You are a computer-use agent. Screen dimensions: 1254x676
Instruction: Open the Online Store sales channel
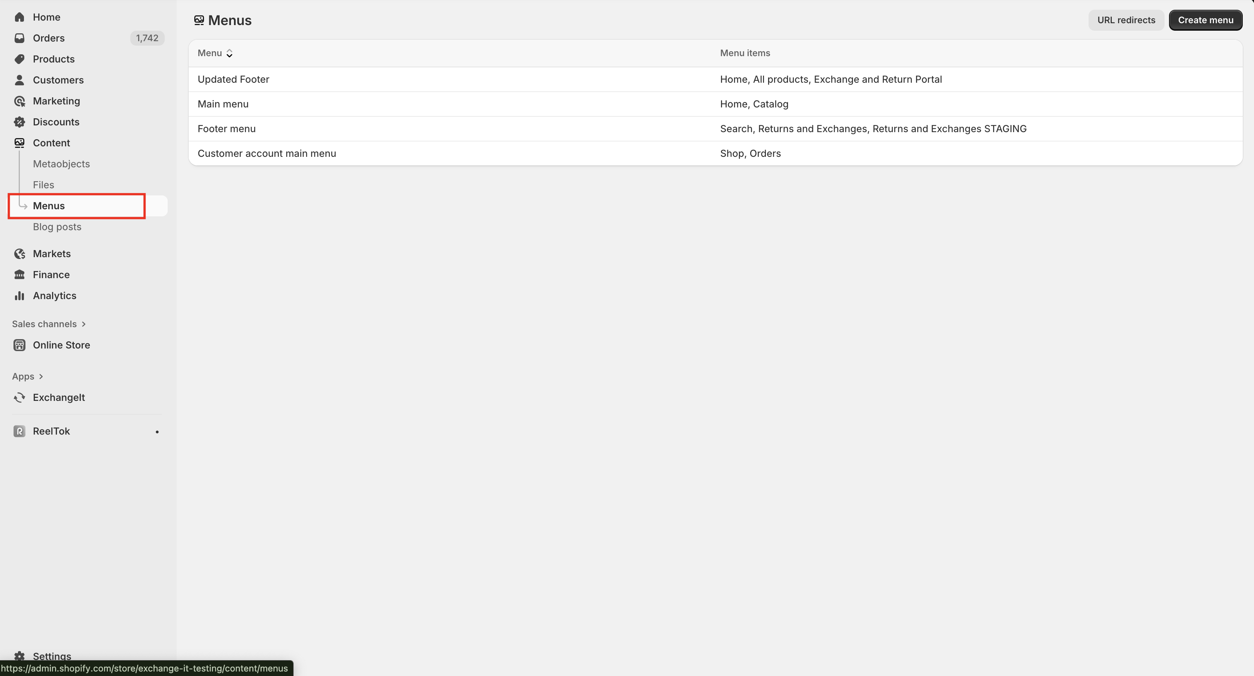(61, 345)
